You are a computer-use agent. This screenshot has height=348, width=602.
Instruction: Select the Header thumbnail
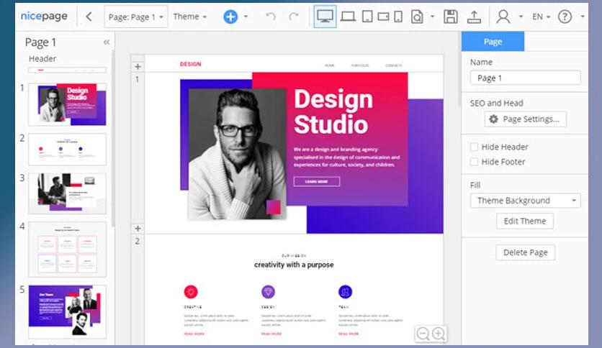[x=67, y=70]
